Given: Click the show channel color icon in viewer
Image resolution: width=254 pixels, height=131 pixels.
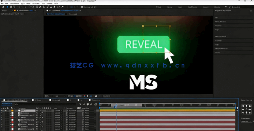Looking at the screenshot, I should [85, 96].
